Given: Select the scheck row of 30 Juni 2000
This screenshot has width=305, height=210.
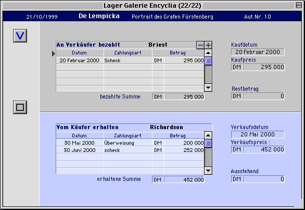Looking at the screenshot, I should click(x=130, y=150).
